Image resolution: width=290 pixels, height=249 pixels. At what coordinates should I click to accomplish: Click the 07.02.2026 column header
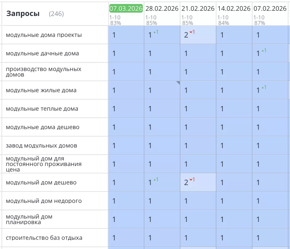click(x=270, y=9)
